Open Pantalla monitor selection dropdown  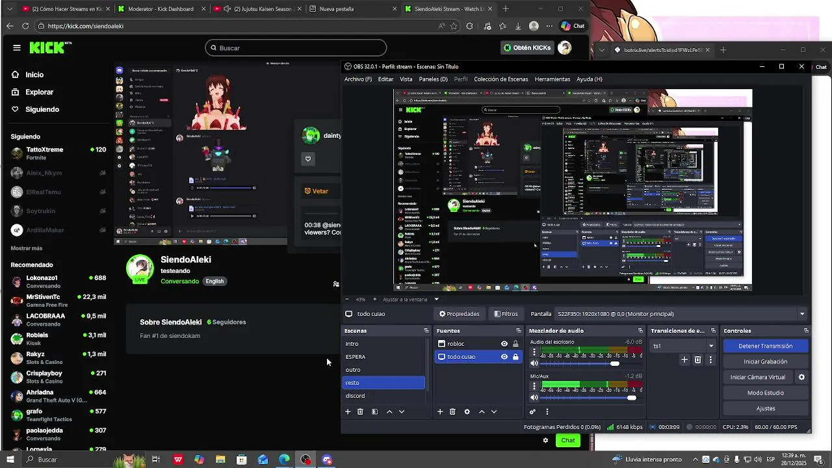tap(681, 314)
